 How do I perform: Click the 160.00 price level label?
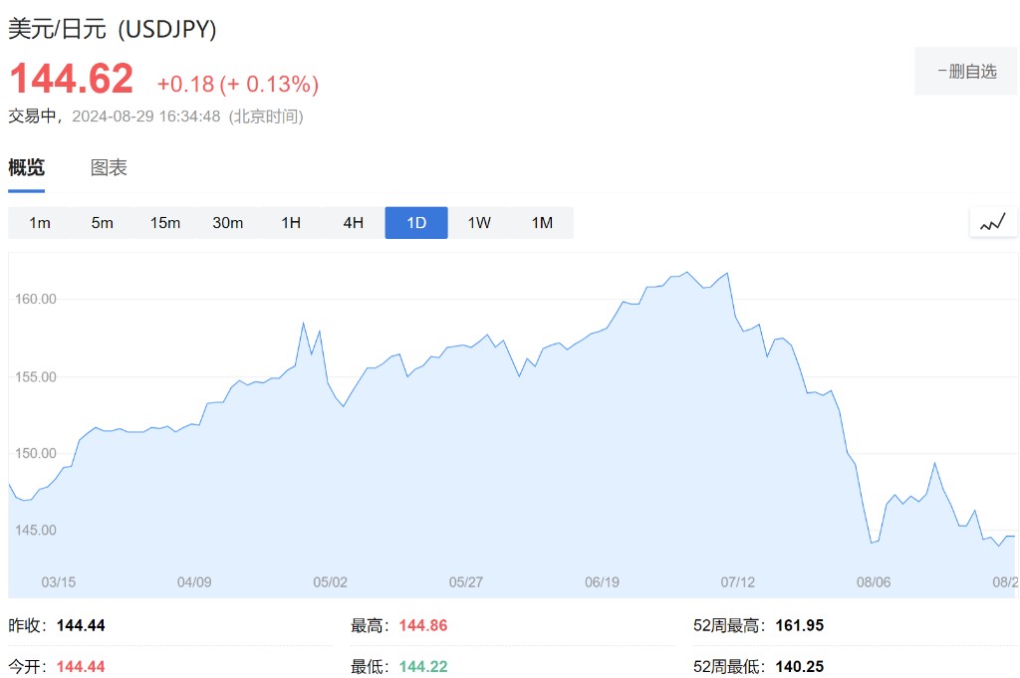(36, 299)
